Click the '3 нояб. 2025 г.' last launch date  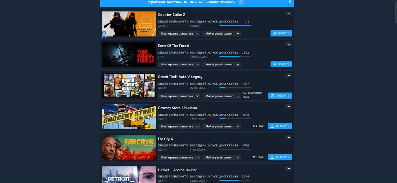click(x=199, y=57)
